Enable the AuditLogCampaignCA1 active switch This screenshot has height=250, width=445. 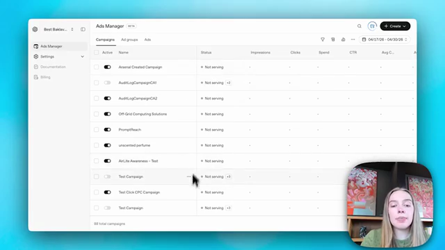click(107, 83)
